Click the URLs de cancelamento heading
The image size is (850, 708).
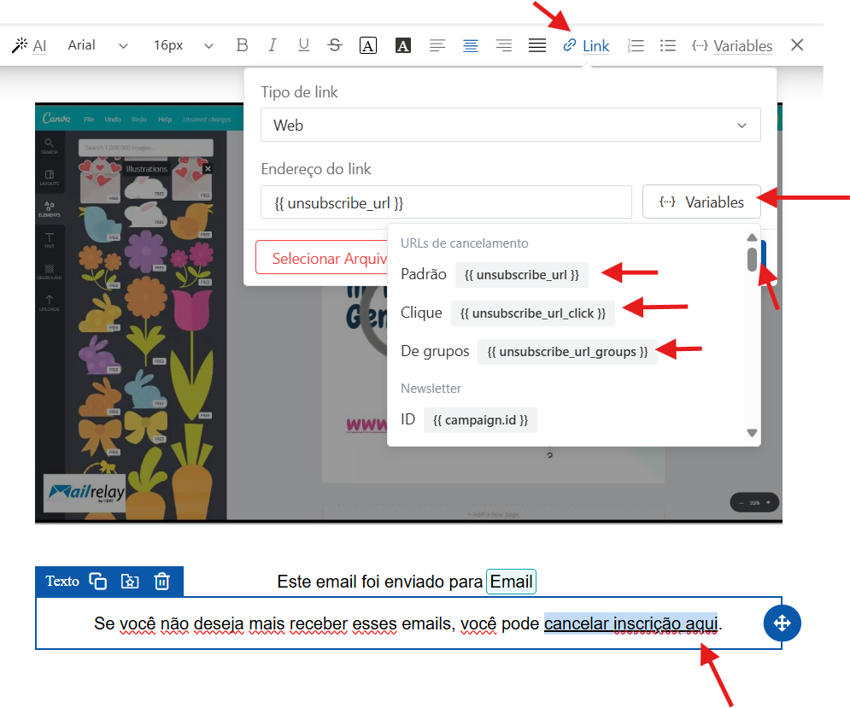pyautogui.click(x=465, y=243)
